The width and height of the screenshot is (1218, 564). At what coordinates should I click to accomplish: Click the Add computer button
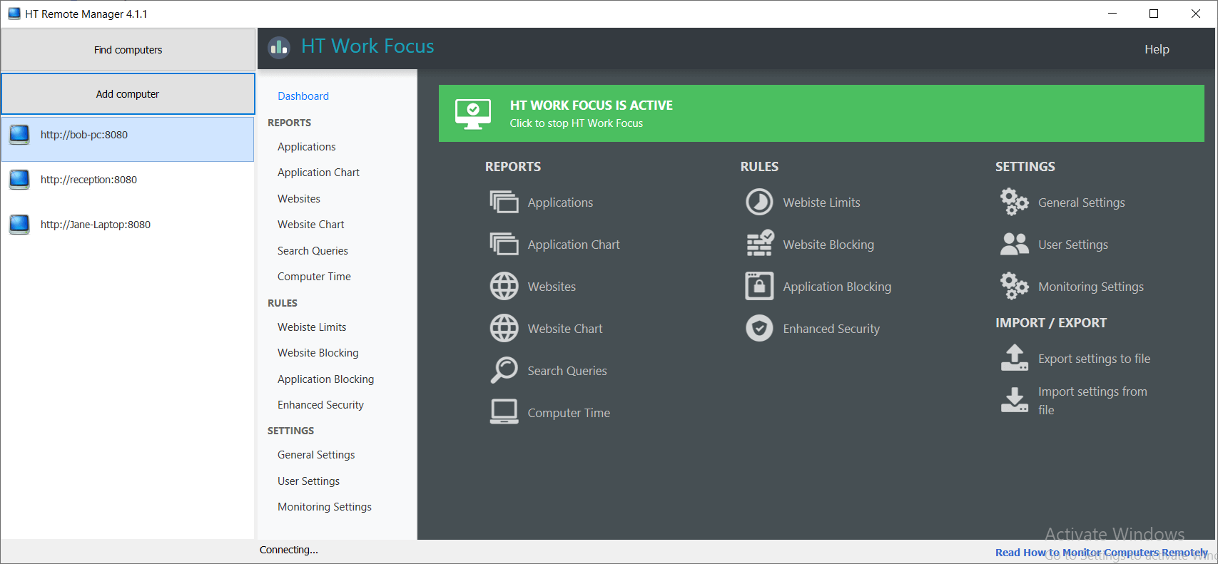(x=128, y=94)
